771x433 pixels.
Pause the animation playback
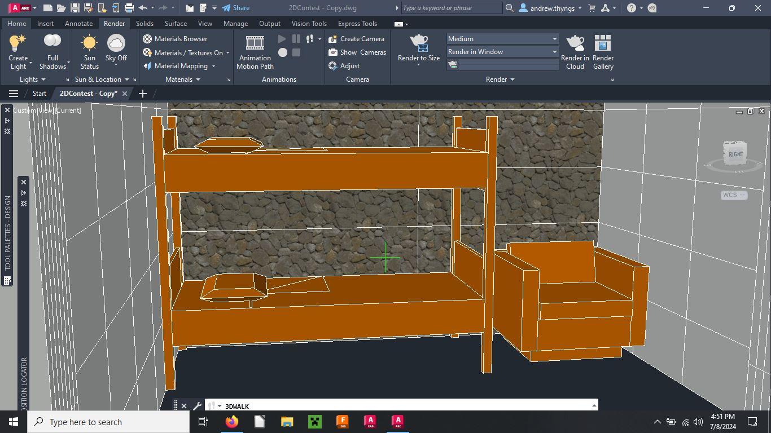[296, 39]
